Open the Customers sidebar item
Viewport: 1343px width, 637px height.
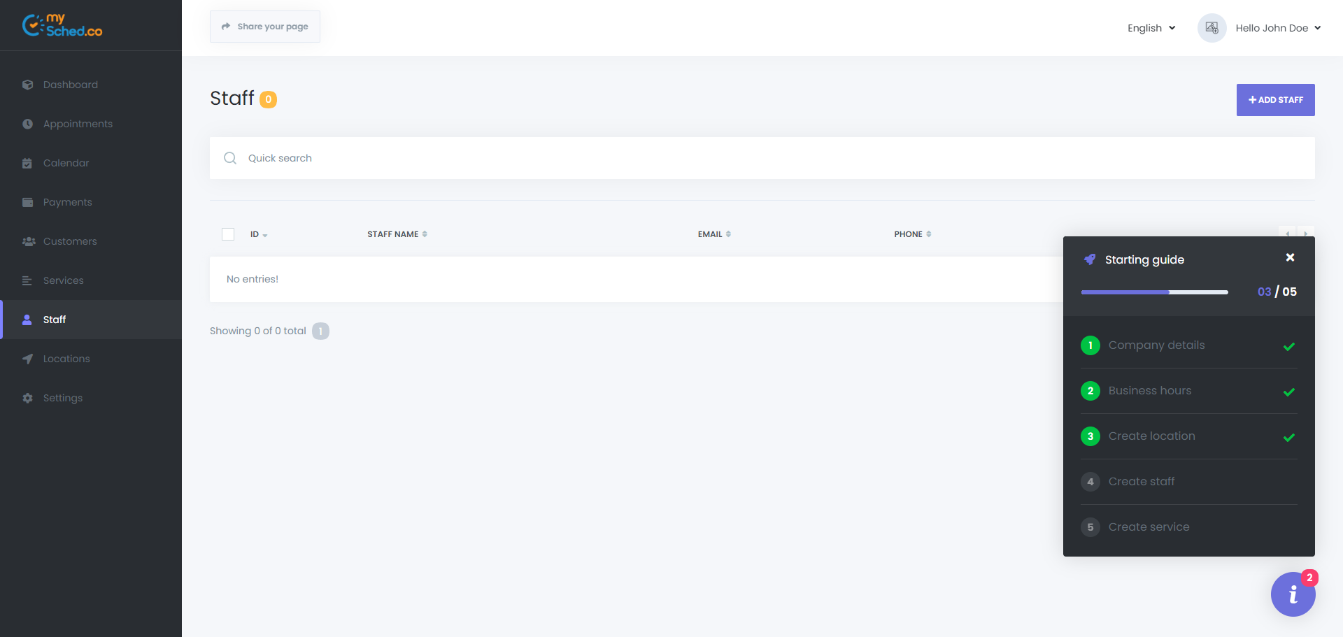(70, 241)
